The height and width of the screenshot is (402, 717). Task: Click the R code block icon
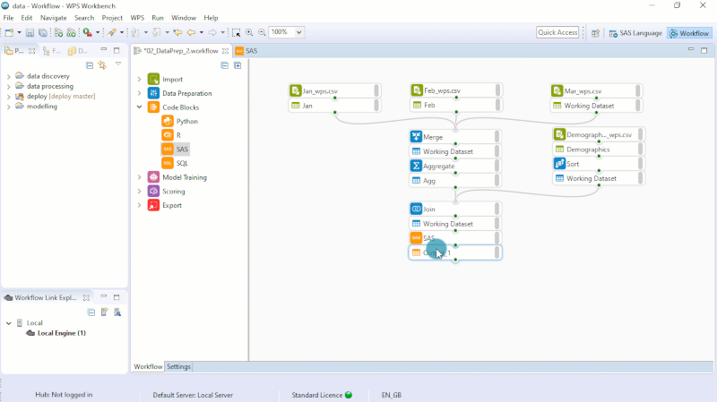click(167, 135)
